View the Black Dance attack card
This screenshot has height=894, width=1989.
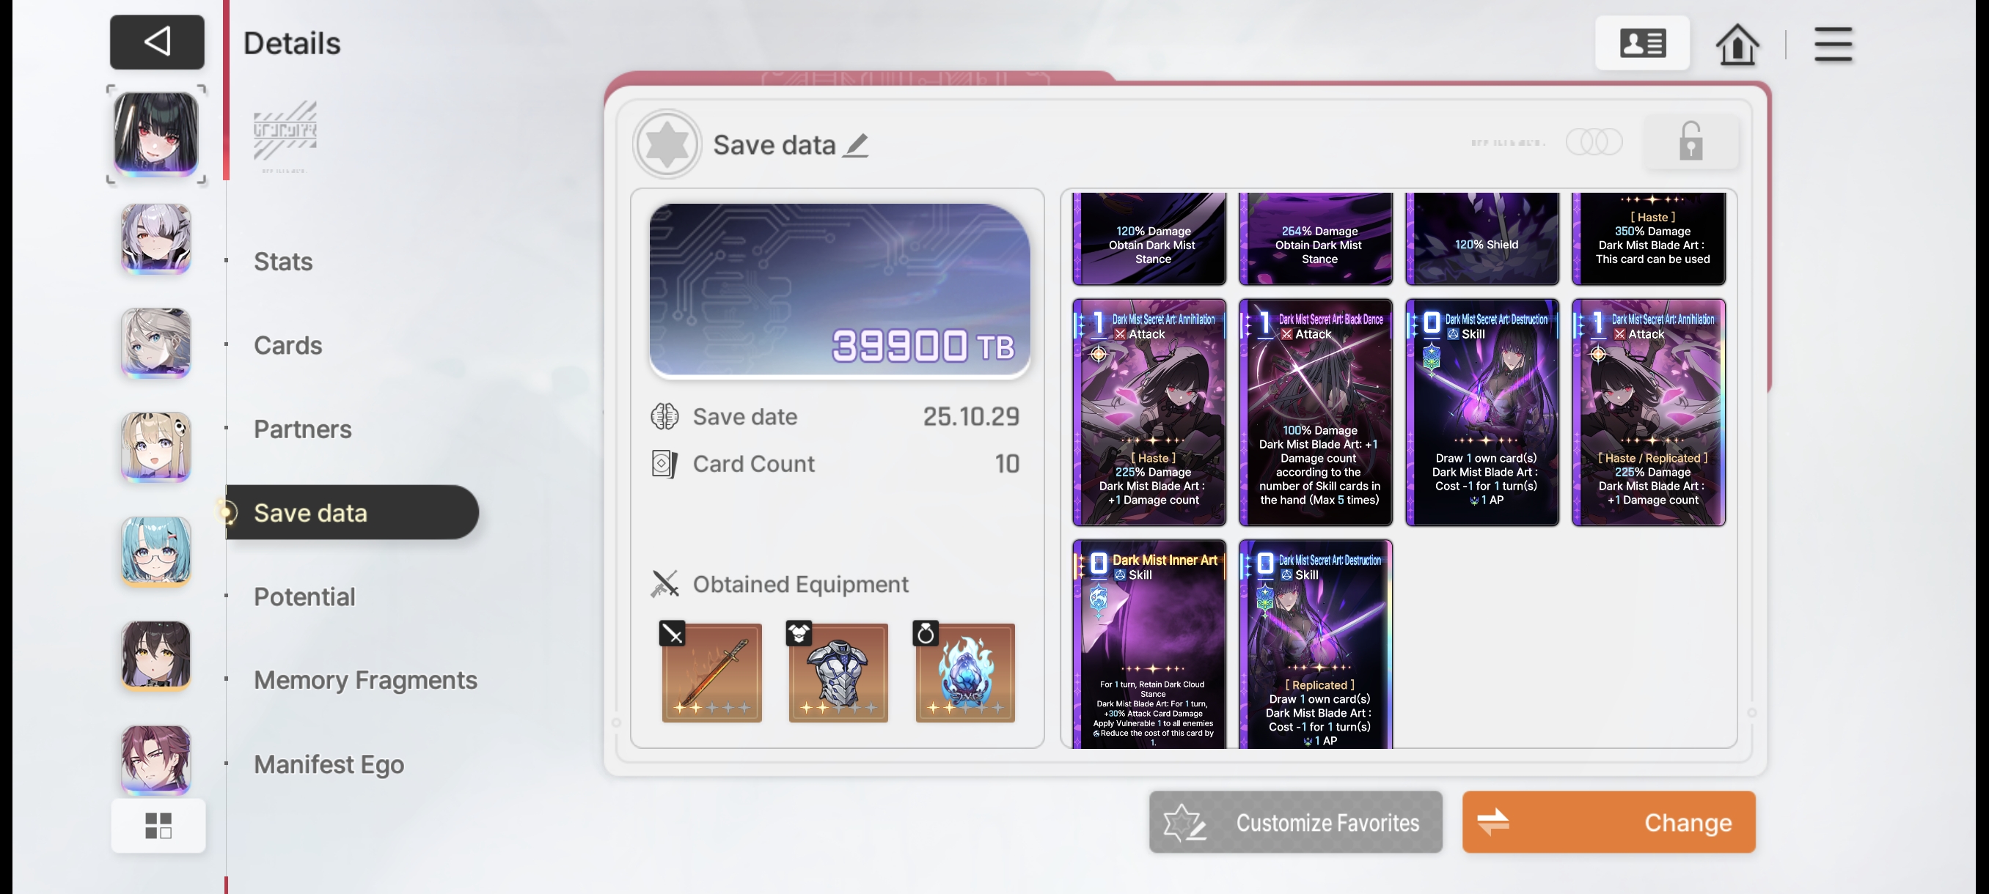tap(1316, 413)
